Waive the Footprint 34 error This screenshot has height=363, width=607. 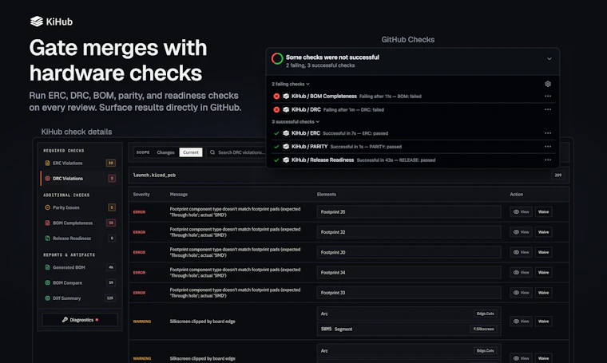(x=543, y=272)
